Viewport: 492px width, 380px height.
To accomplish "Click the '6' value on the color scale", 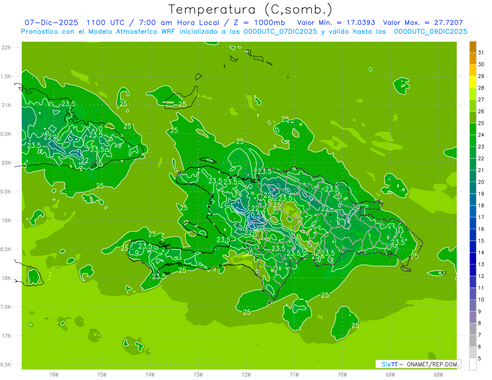I will pyautogui.click(x=480, y=347).
